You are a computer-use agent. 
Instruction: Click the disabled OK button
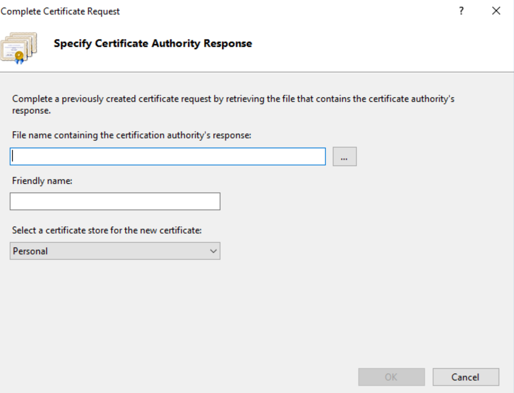(x=392, y=377)
